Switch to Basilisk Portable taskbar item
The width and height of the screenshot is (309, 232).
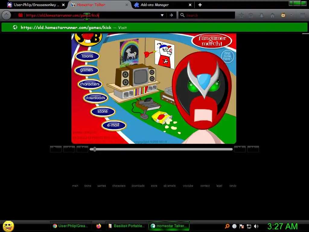click(127, 226)
